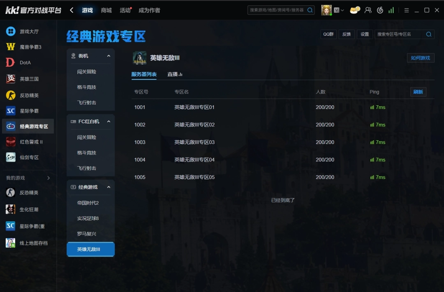Open the gold coins icon in top bar
This screenshot has width=444, height=292.
[x=355, y=10]
